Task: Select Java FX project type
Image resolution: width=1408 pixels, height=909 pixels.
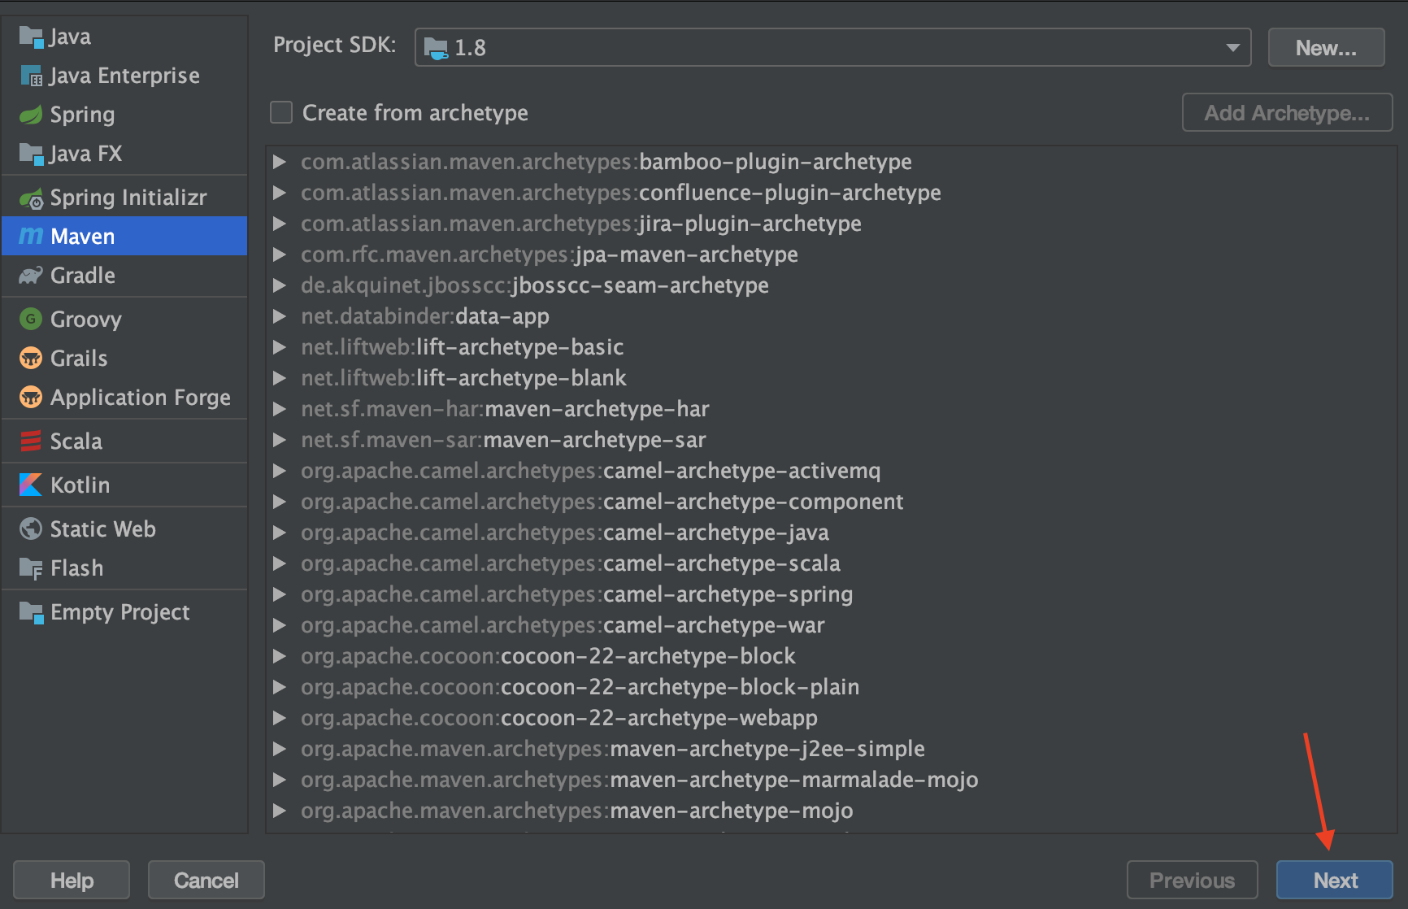Action: tap(124, 154)
